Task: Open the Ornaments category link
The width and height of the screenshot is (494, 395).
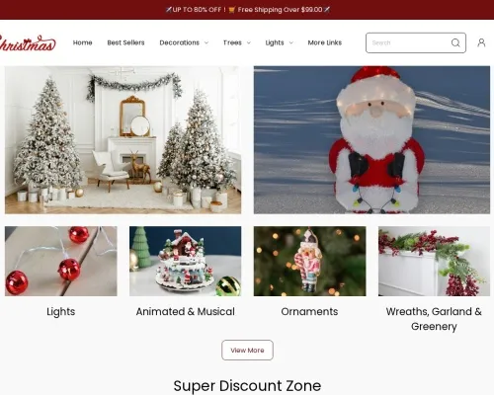Action: tap(309, 311)
